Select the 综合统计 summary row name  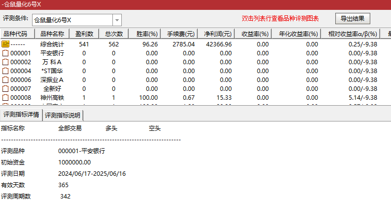pos(52,44)
